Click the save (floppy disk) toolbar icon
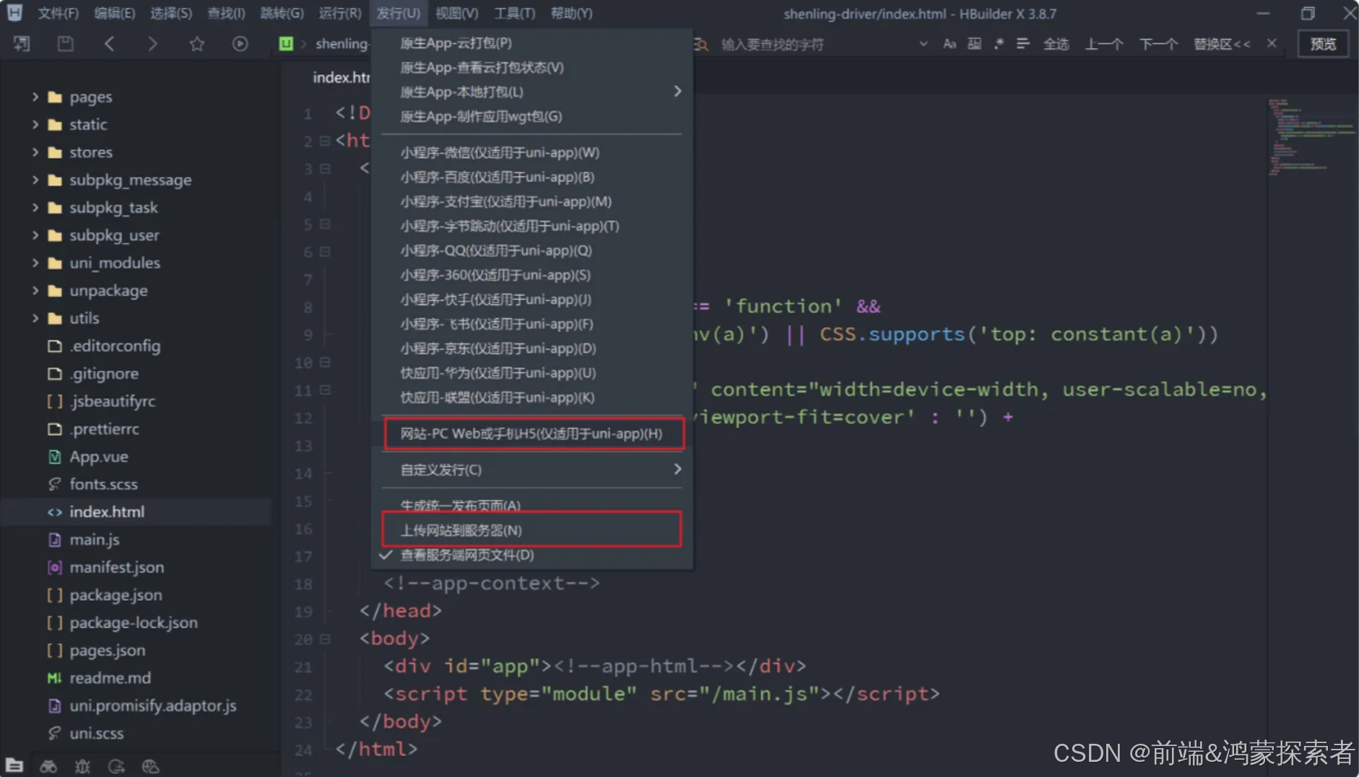Viewport: 1359px width, 777px height. click(x=65, y=44)
